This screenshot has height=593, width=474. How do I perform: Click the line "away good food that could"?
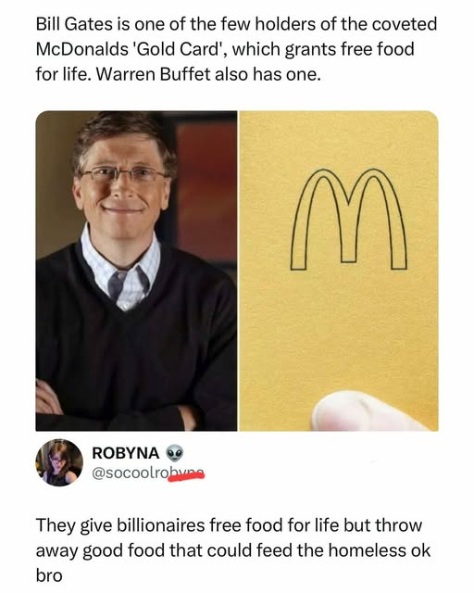(x=233, y=550)
